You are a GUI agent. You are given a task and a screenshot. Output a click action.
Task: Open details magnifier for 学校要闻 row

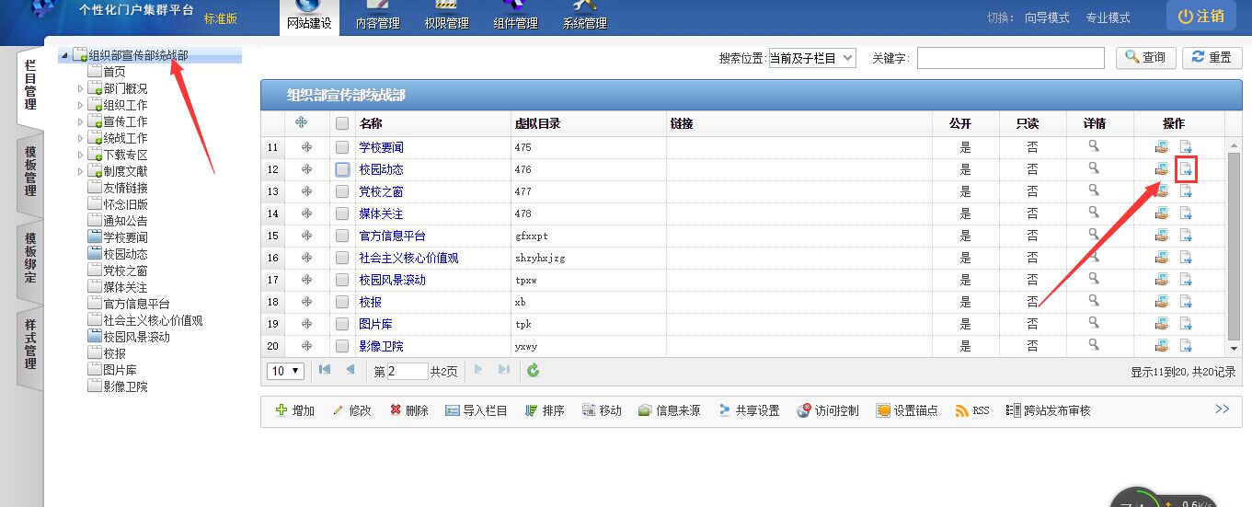(x=1094, y=146)
